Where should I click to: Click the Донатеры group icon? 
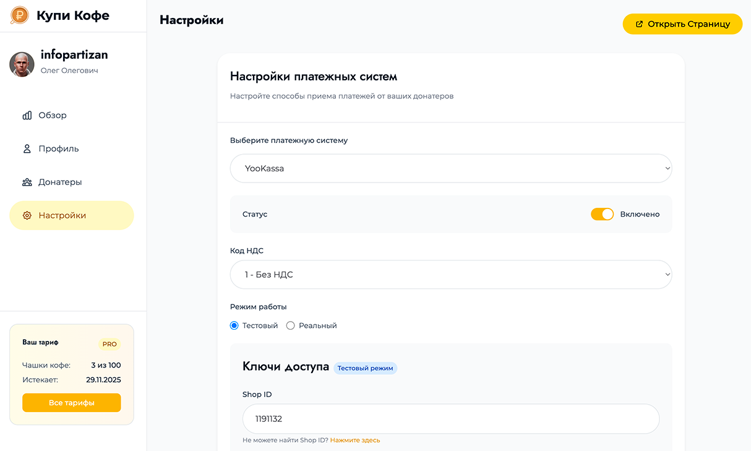[27, 182]
